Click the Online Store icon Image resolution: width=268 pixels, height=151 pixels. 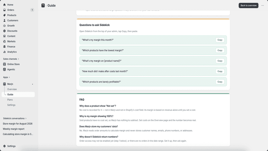point(5,64)
